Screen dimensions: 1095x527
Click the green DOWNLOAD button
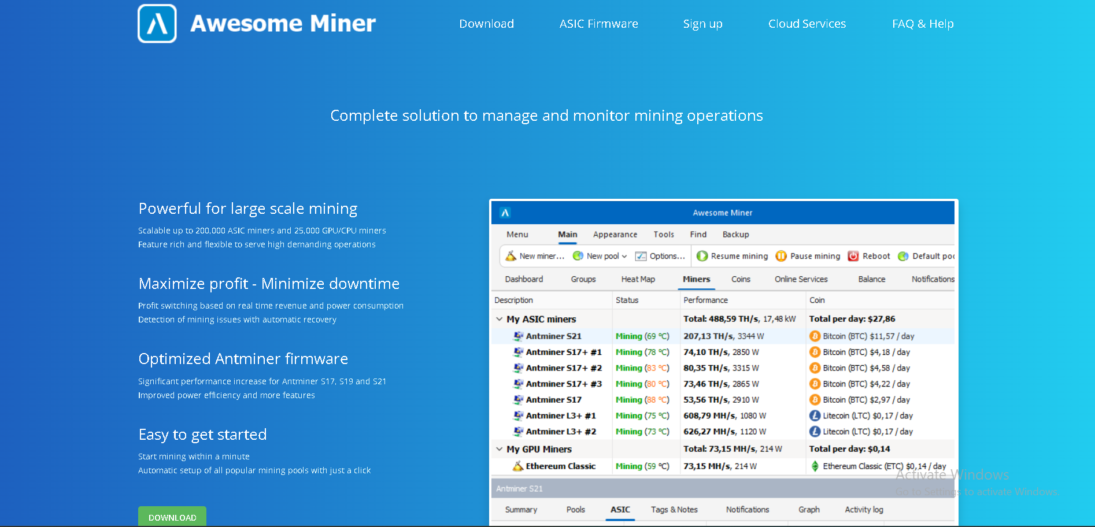pos(172,517)
